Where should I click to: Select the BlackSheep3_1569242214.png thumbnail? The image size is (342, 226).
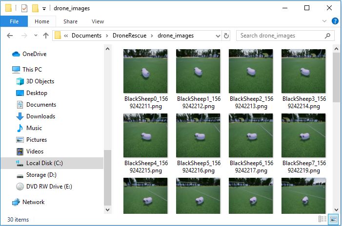(303, 71)
